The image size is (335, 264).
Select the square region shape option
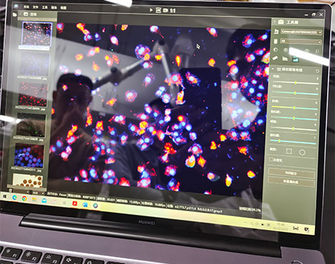coord(289,151)
